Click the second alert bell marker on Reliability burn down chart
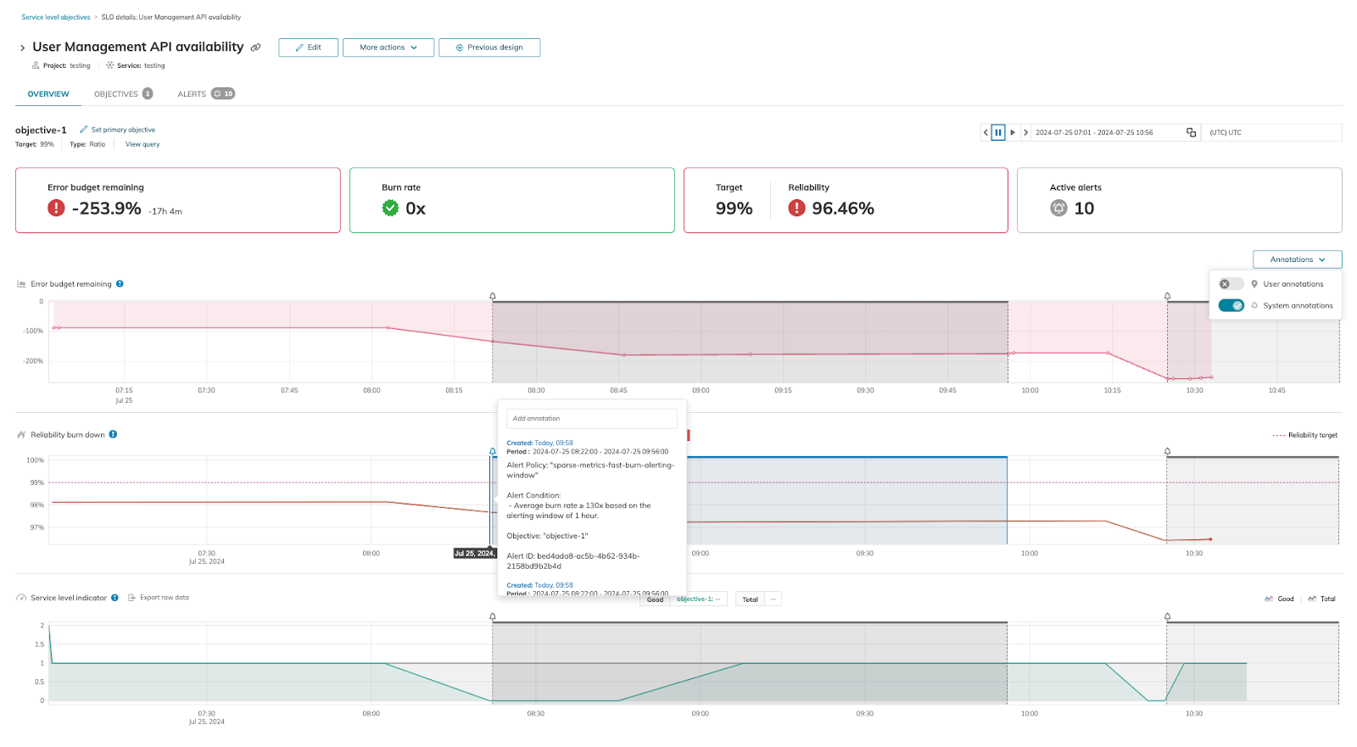The image size is (1357, 747). (x=1167, y=451)
